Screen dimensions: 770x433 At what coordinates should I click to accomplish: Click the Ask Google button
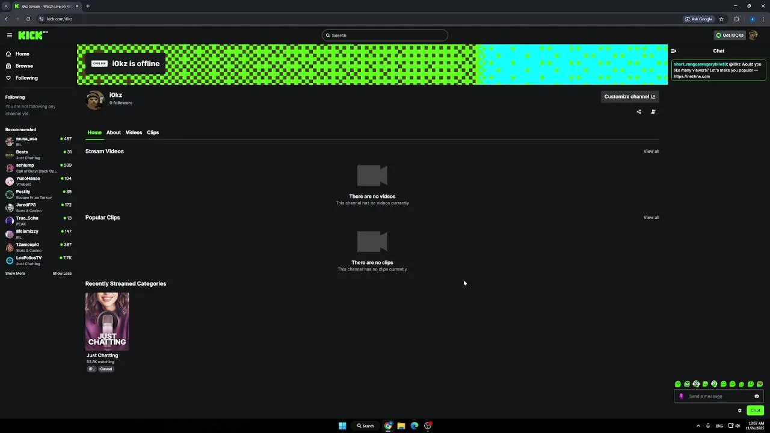[699, 19]
